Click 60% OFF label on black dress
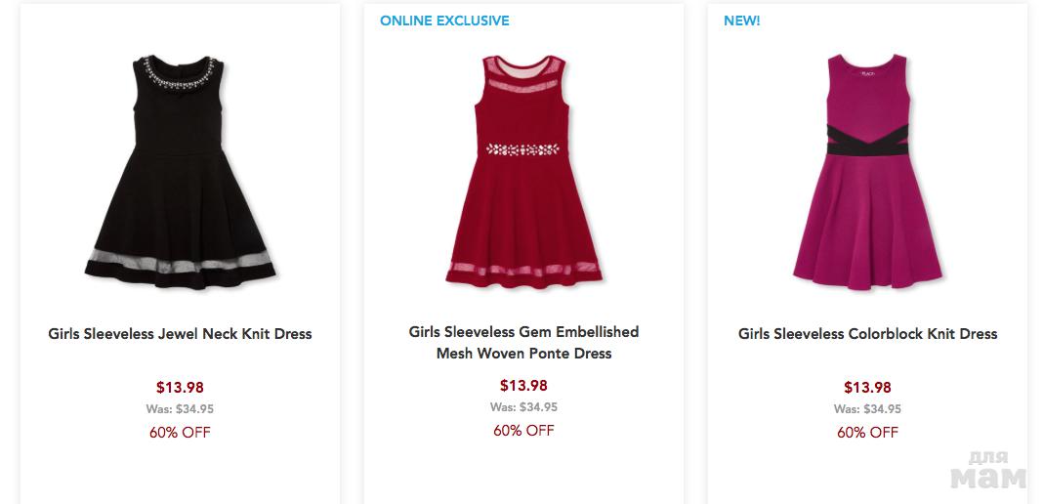This screenshot has height=504, width=1043. coord(180,433)
